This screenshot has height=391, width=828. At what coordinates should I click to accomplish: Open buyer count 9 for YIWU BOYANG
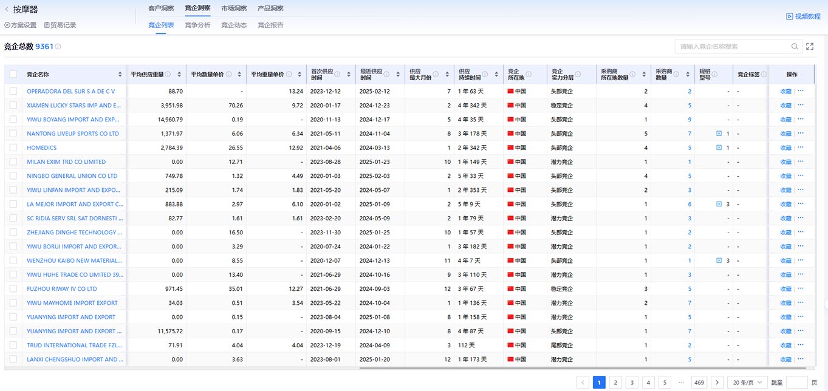(x=689, y=120)
